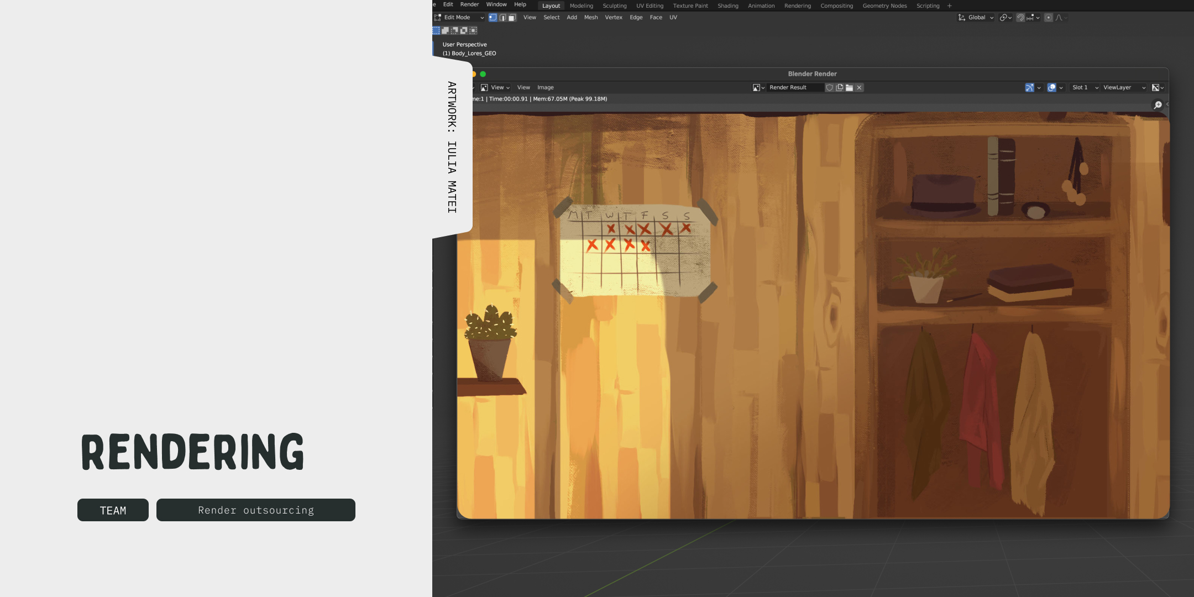
Task: Toggle fake user shield icon
Action: point(830,88)
